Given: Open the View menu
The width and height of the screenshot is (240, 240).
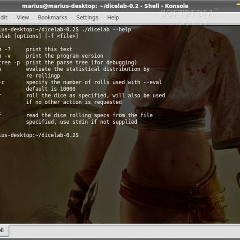Looking at the screenshot, I should point(23,17).
